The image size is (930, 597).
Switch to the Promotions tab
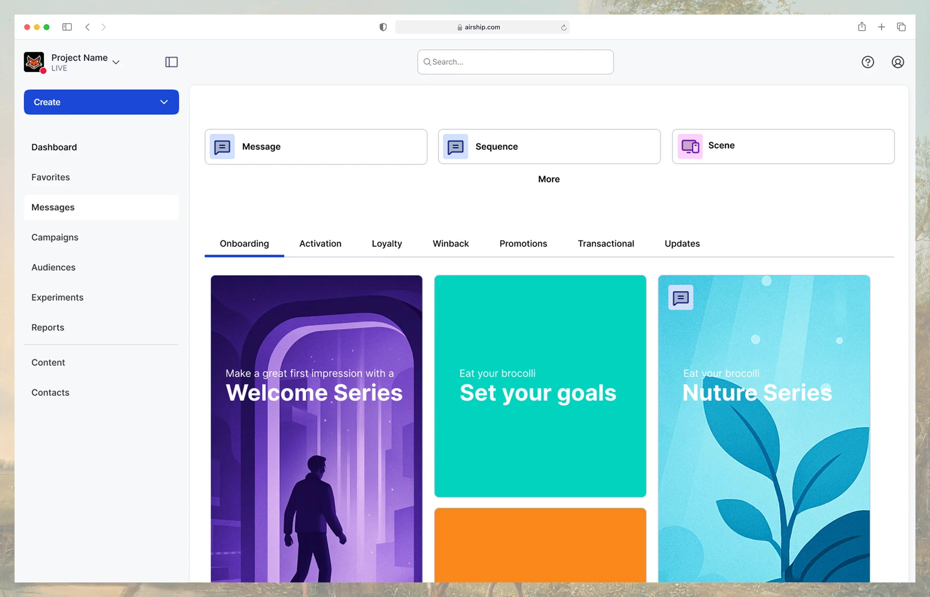[x=524, y=243]
